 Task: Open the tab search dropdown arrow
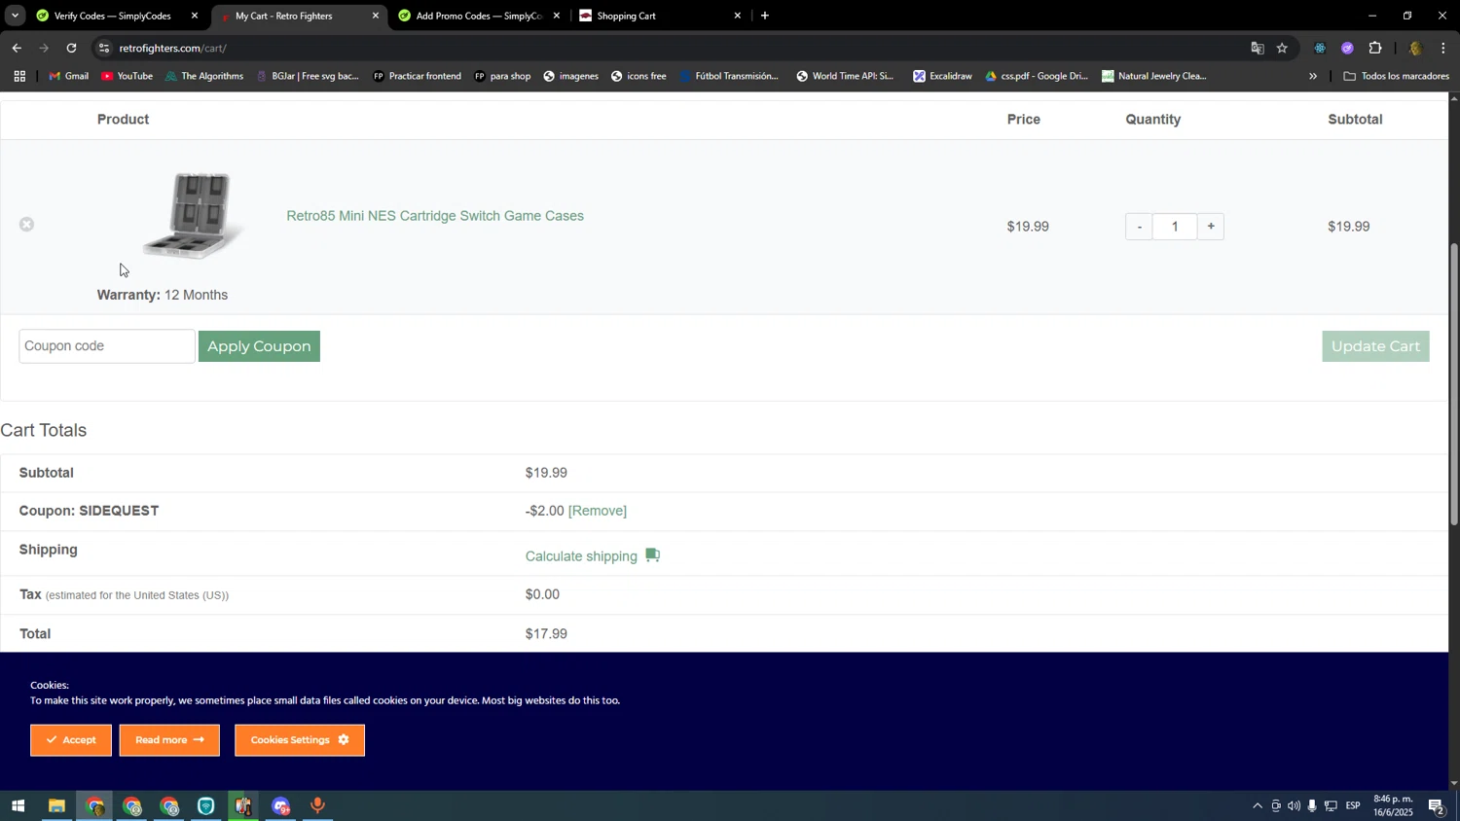[x=15, y=16]
